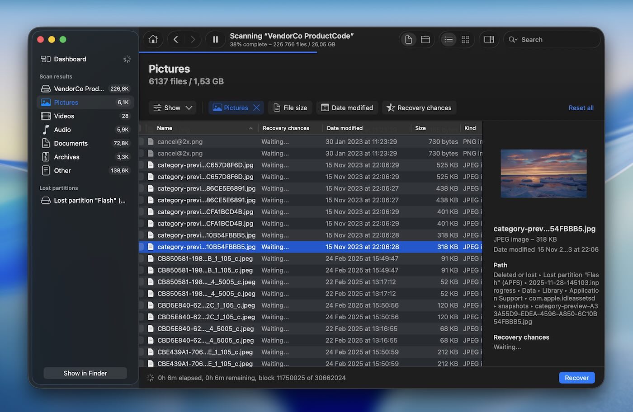The width and height of the screenshot is (633, 412).
Task: Navigate forward with the right arrow
Action: (193, 40)
